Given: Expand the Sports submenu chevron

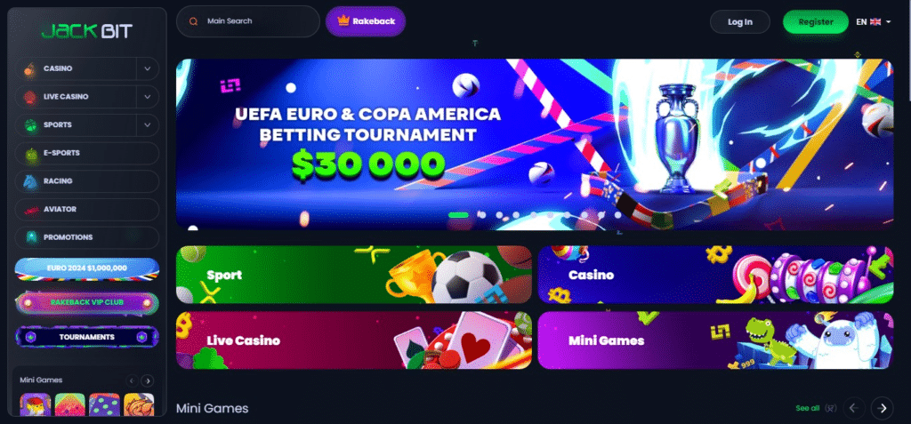Looking at the screenshot, I should click(148, 124).
